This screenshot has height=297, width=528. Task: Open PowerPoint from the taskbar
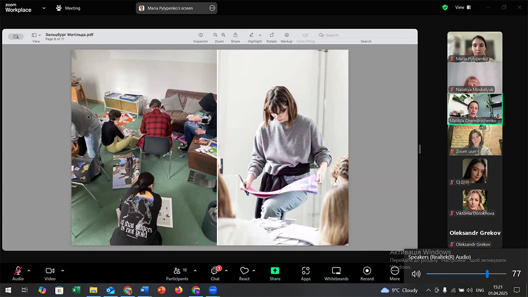point(162,290)
